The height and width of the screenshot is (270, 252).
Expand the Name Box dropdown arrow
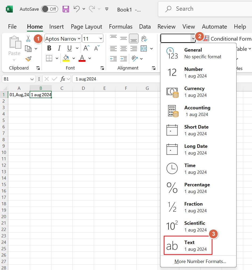click(x=32, y=79)
